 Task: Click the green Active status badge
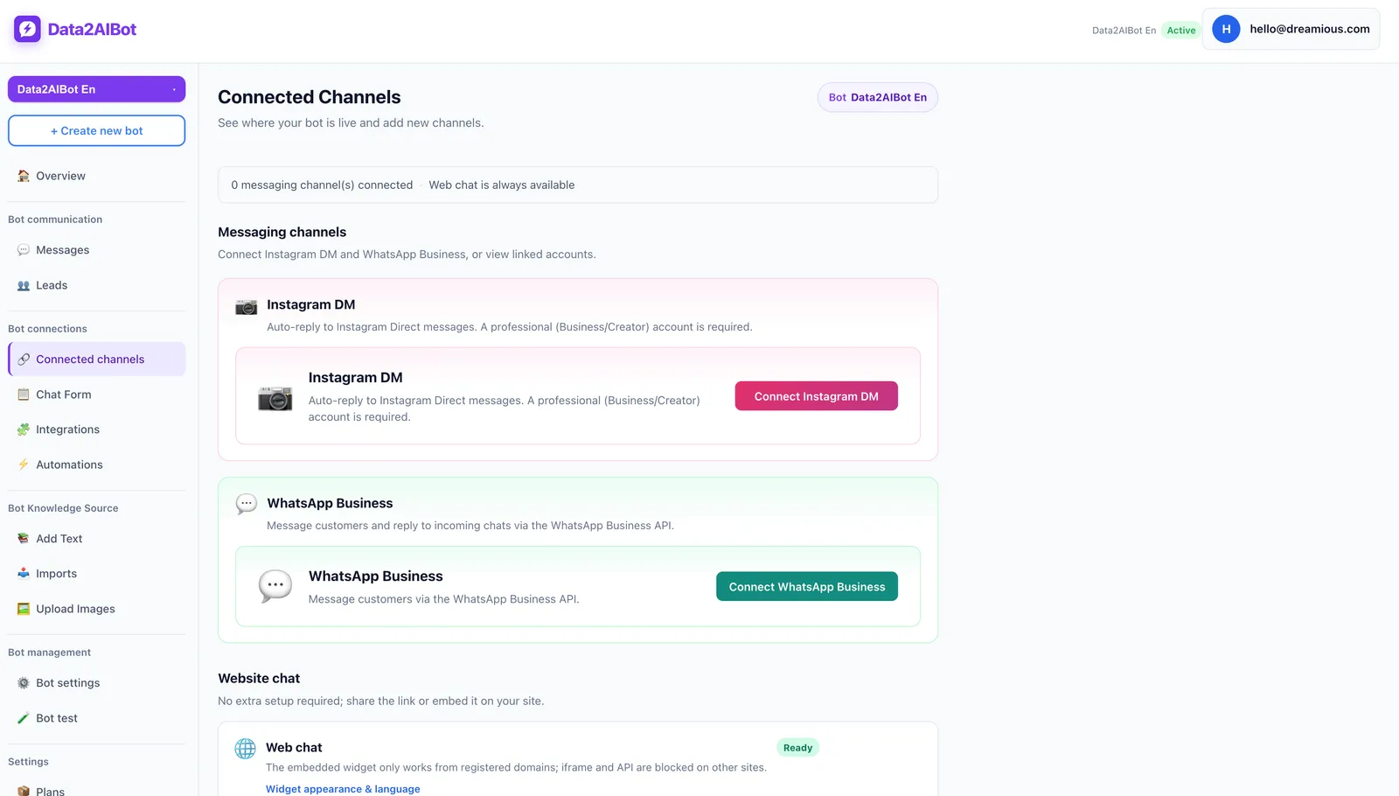[x=1181, y=31]
